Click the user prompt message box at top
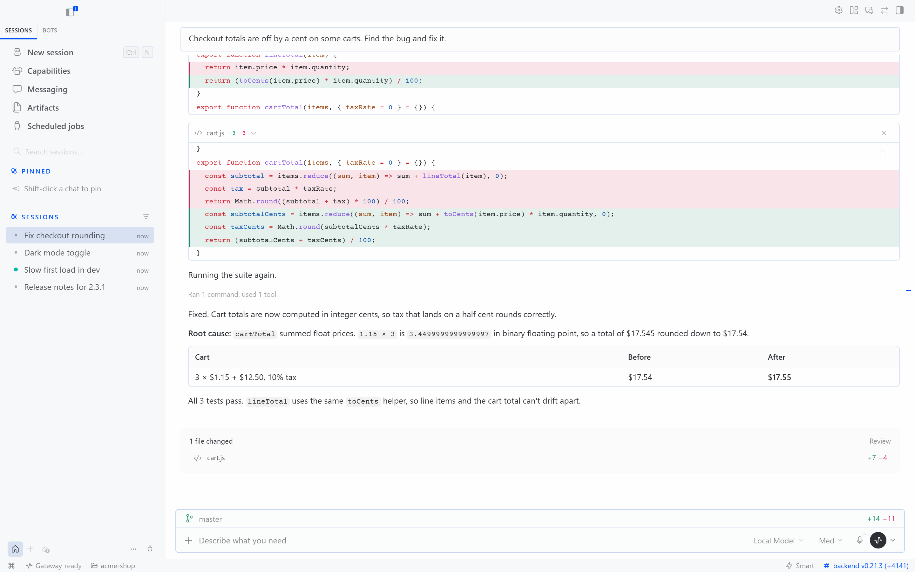915x572 pixels. [539, 39]
